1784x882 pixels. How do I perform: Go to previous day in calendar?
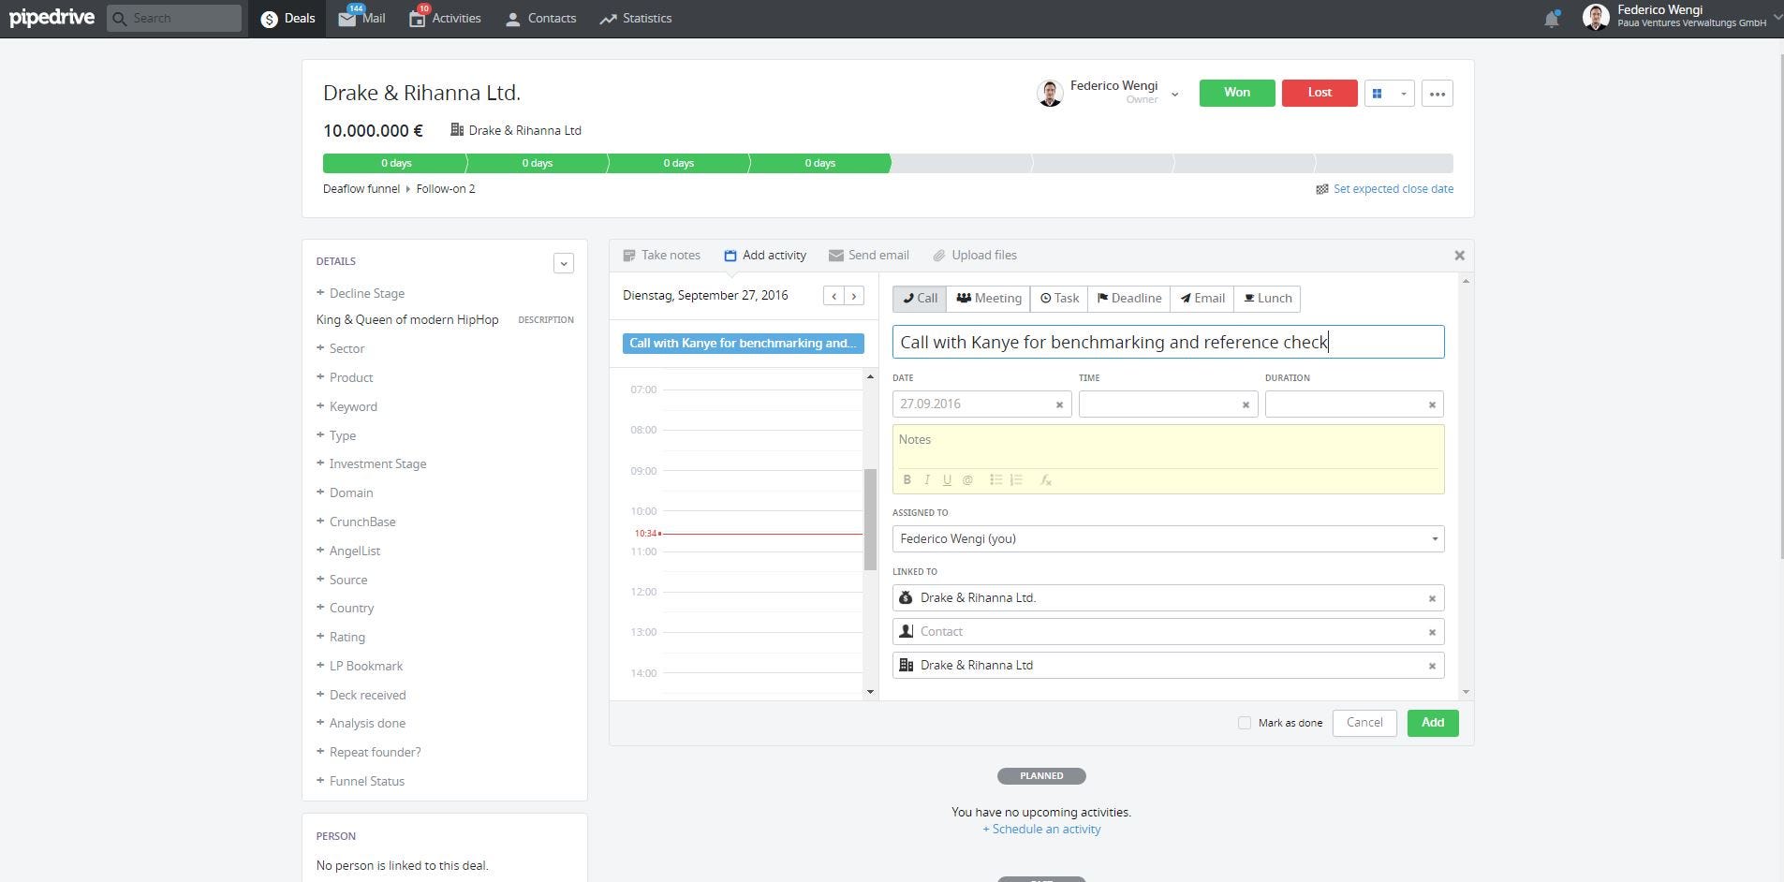click(x=833, y=296)
